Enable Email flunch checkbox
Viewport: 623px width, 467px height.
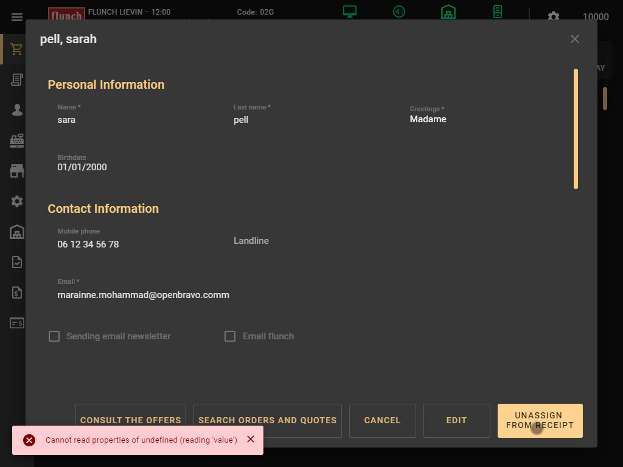[x=230, y=336]
